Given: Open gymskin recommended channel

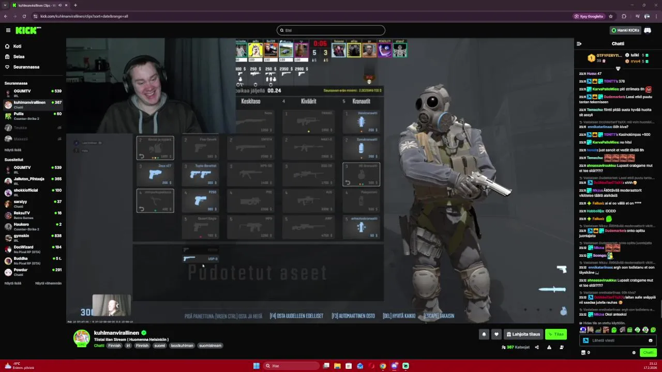Looking at the screenshot, I should [32, 238].
